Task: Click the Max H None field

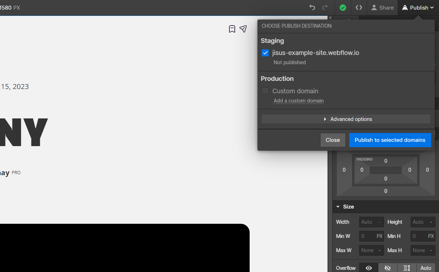Action: [x=419, y=250]
